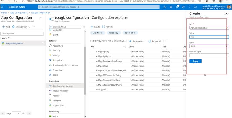Click the Filter by name field

(x=22, y=34)
